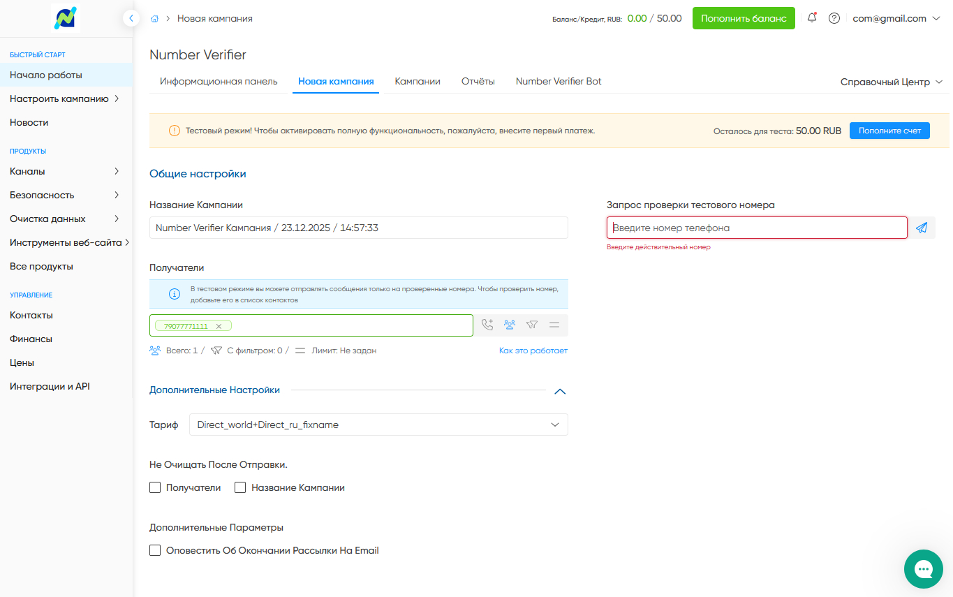Open the Тариф dropdown

point(378,425)
